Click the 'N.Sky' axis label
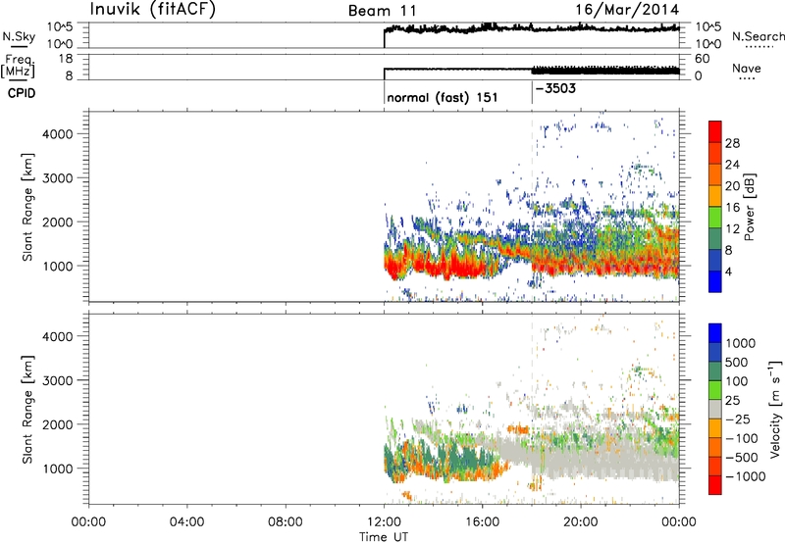 [x=19, y=36]
